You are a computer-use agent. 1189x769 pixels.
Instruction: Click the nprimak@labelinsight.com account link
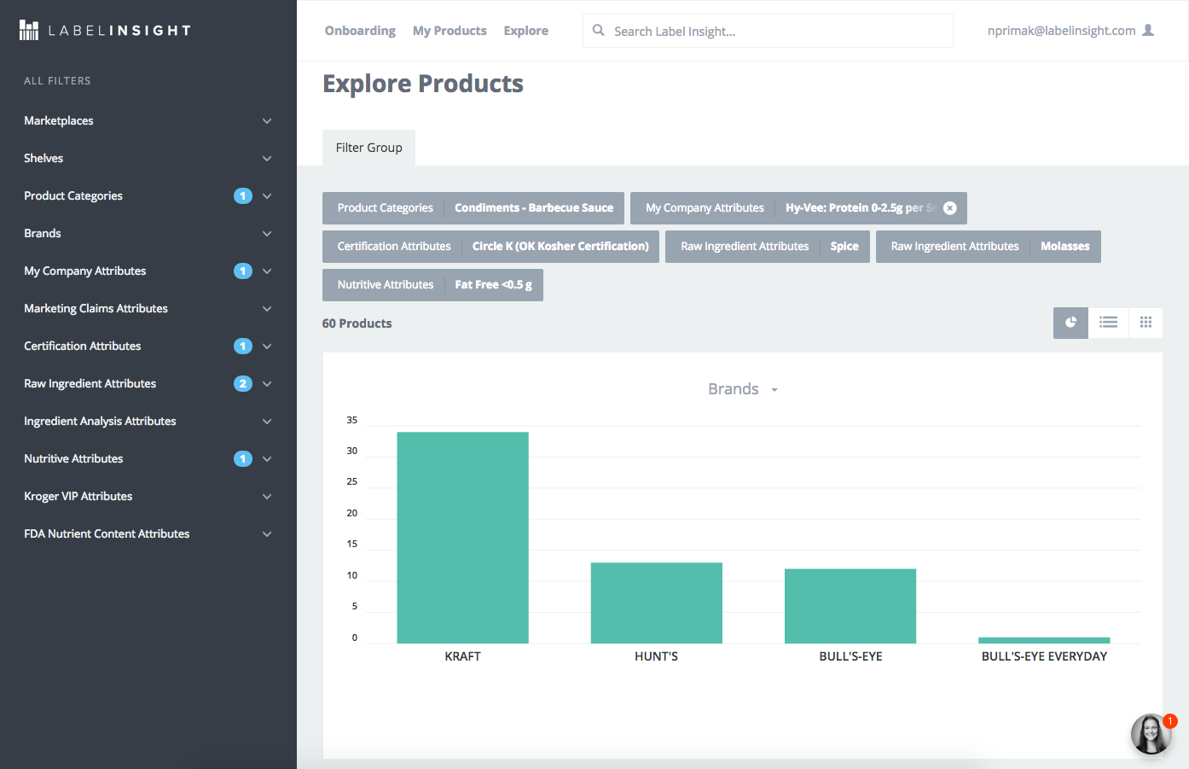click(x=1061, y=31)
